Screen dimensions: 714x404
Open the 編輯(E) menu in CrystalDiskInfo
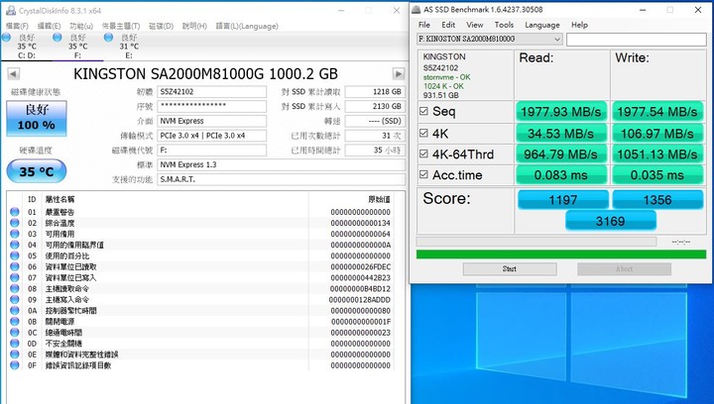(x=49, y=26)
